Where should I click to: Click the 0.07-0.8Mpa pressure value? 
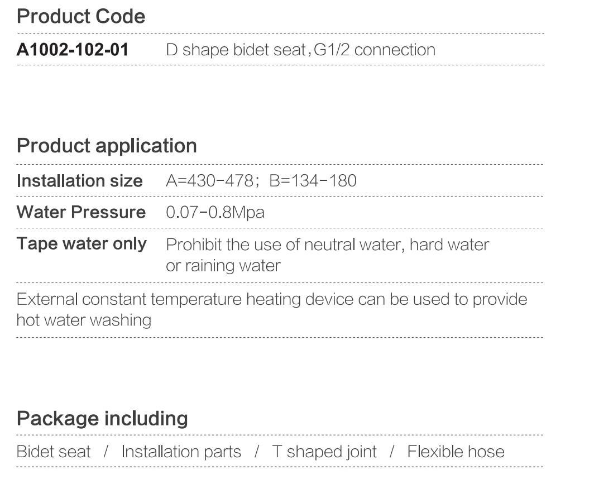[x=215, y=213]
